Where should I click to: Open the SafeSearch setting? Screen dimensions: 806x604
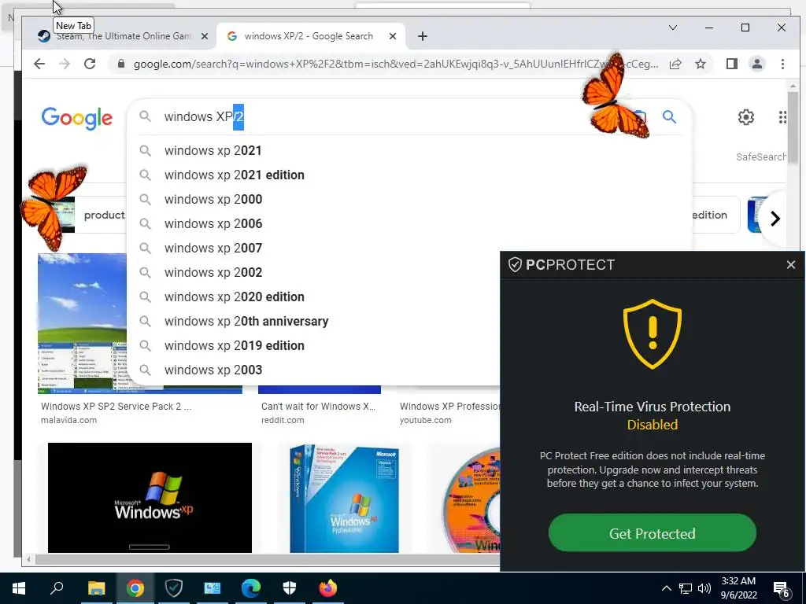click(761, 157)
